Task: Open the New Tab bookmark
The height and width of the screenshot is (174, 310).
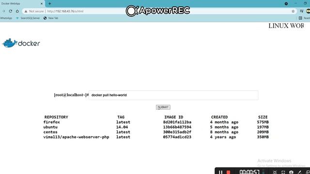Action: point(51,18)
